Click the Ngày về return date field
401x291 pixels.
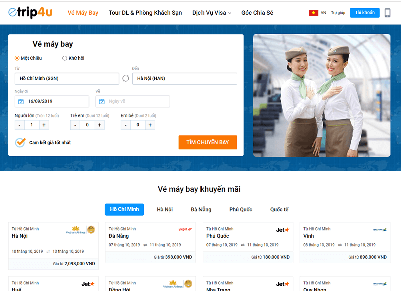[133, 102]
